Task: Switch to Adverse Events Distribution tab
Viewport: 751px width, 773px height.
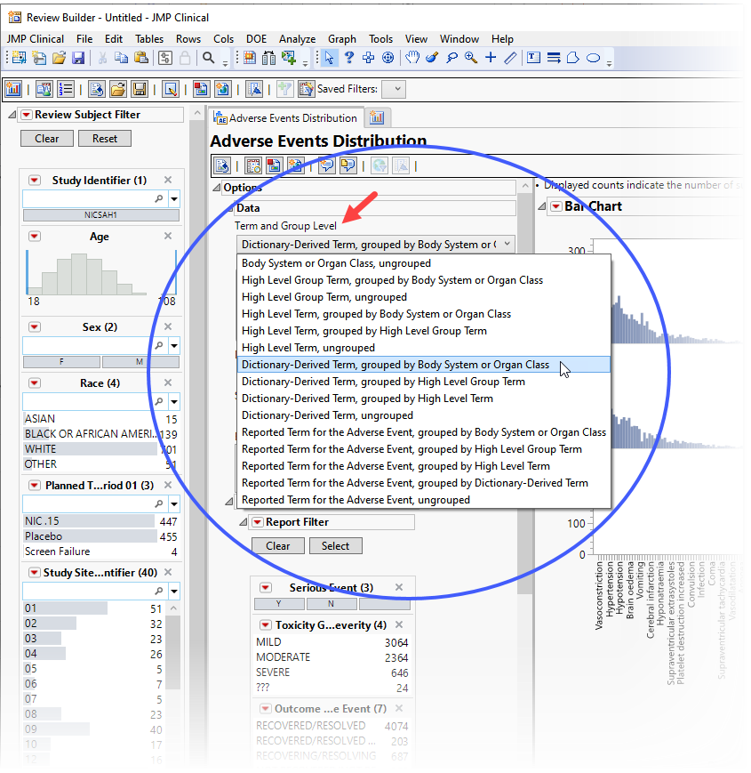Action: (x=285, y=118)
